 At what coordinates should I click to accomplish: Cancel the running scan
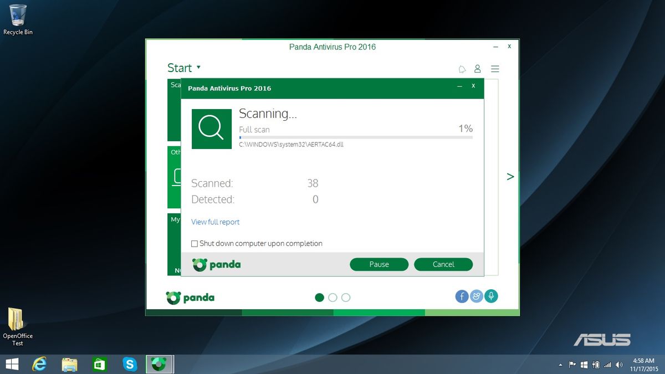443,264
